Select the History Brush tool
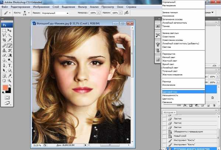The image size is (221, 150). click(10, 50)
